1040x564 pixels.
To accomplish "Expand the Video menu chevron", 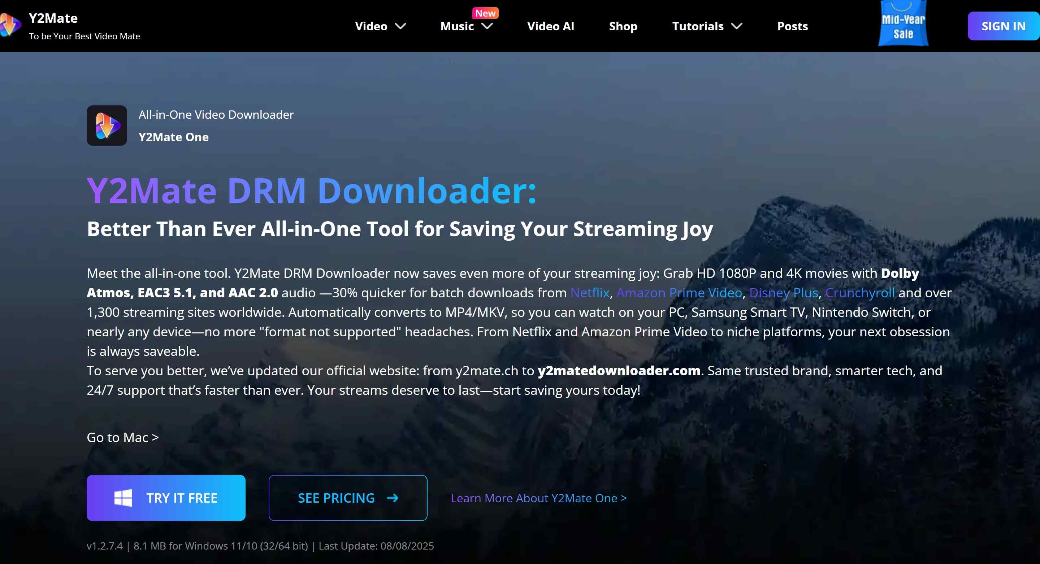I will tap(400, 26).
